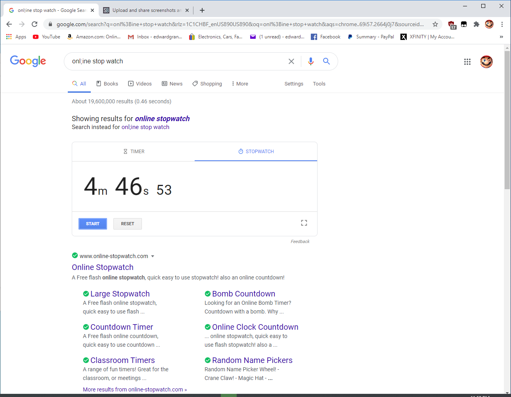Bookmark this page with the star icon
Image resolution: width=511 pixels, height=397 pixels.
coord(435,24)
